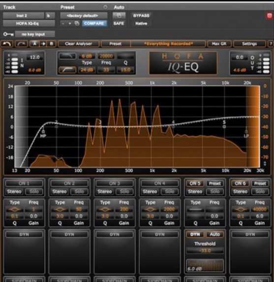Click the preset plus button
The width and height of the screenshot is (274, 282).
70,23
